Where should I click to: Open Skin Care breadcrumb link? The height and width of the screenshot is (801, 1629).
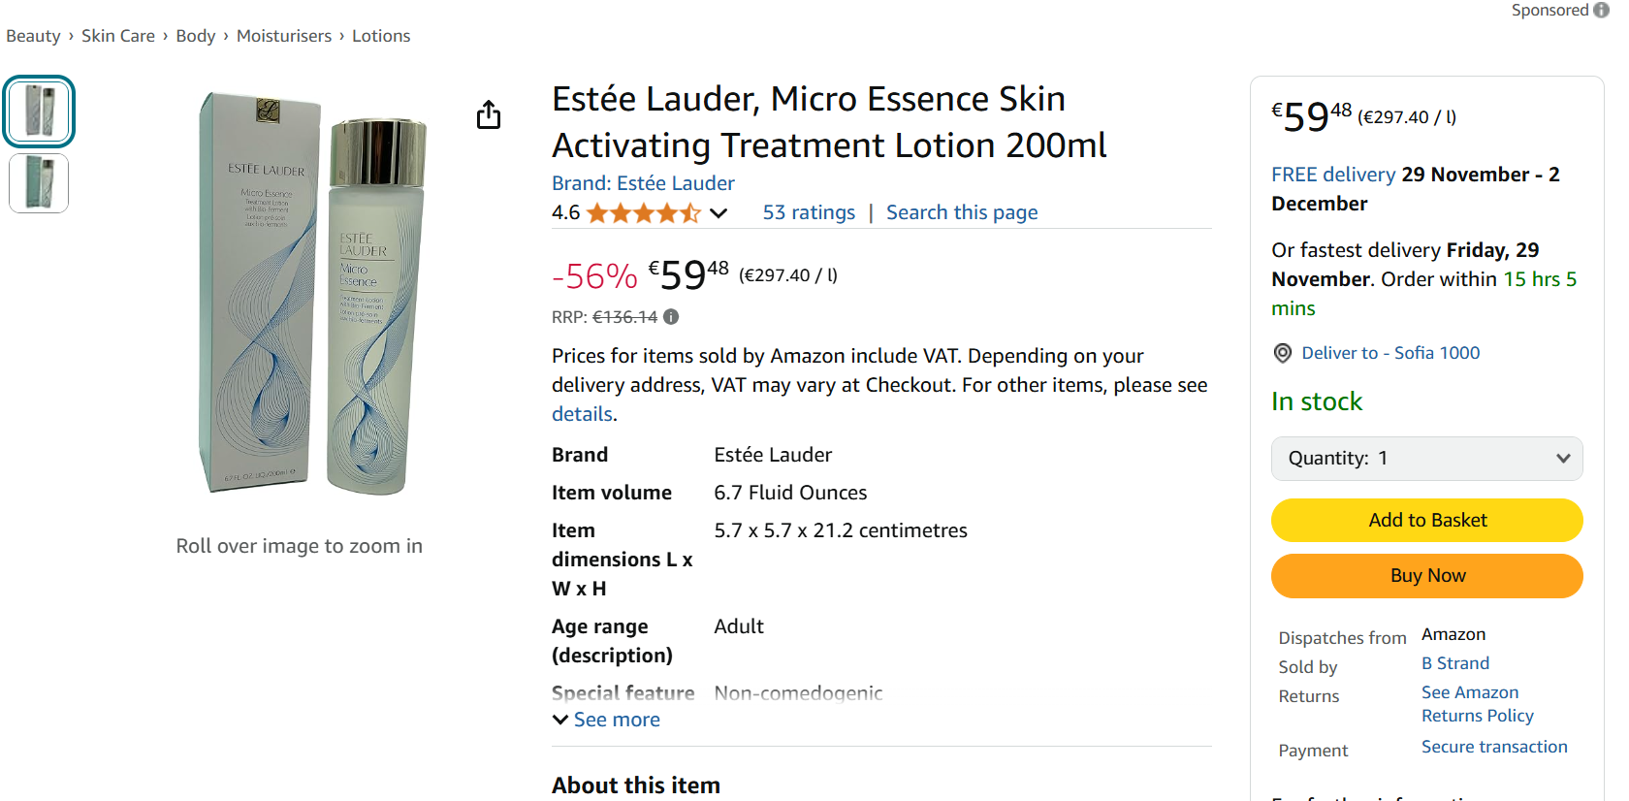[x=118, y=36]
